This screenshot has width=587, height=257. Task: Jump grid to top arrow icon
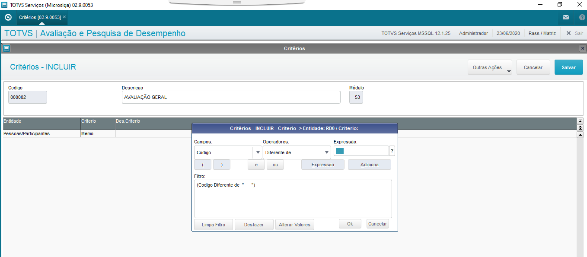[580, 121]
